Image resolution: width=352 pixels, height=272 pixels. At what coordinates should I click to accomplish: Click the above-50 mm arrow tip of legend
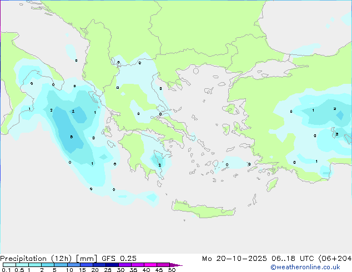(x=176, y=265)
